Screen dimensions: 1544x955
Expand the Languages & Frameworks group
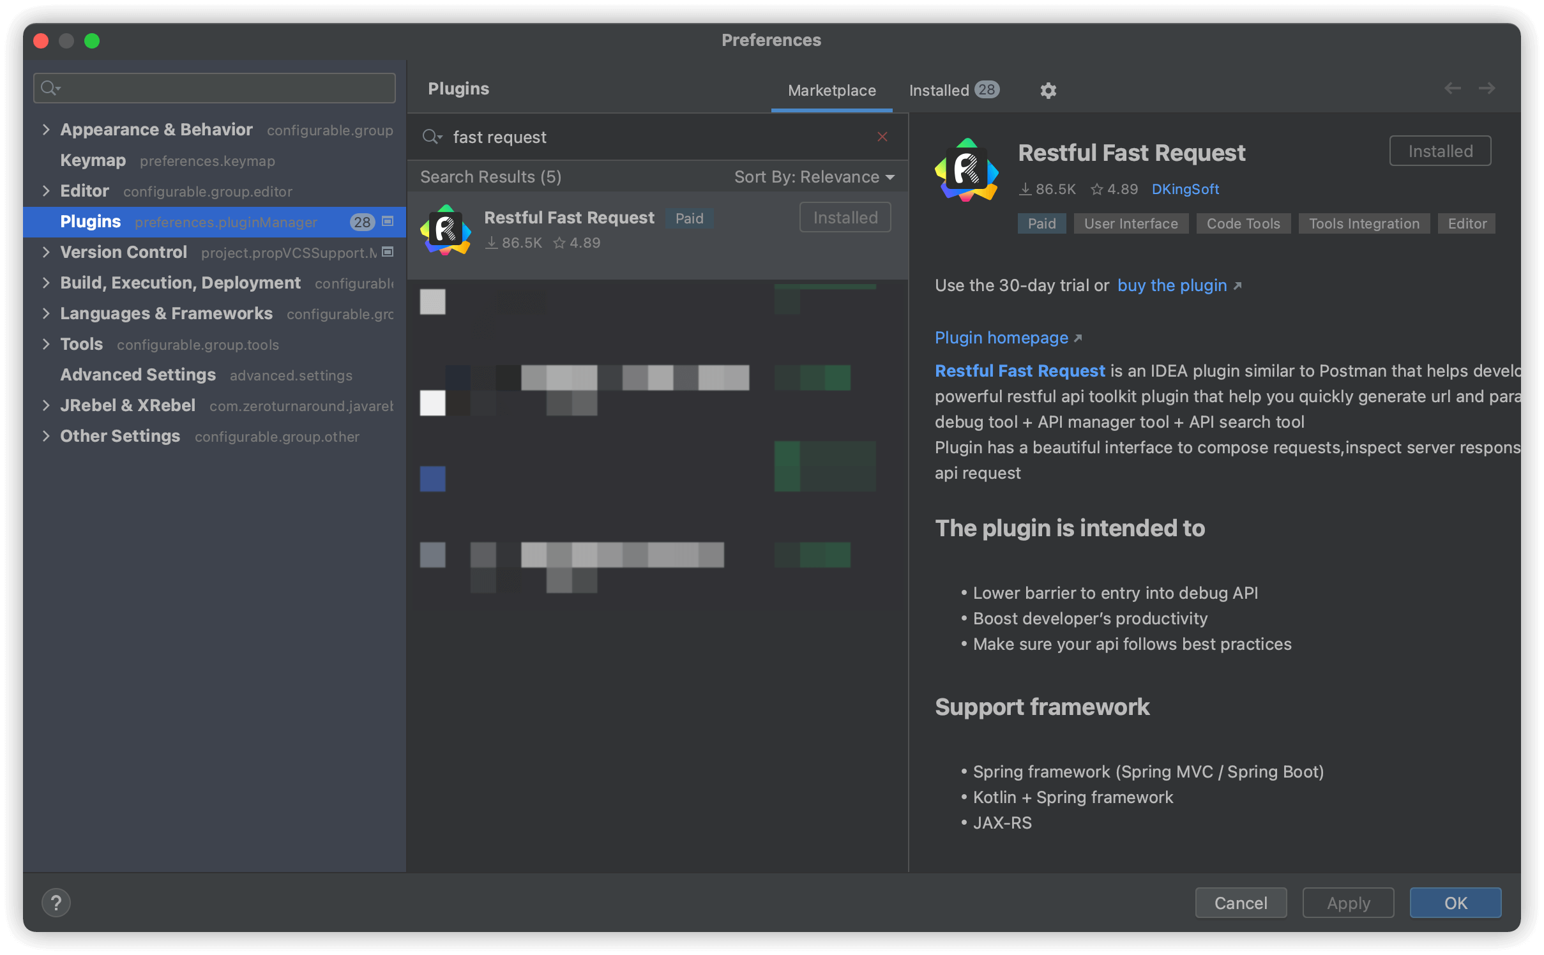click(x=45, y=313)
